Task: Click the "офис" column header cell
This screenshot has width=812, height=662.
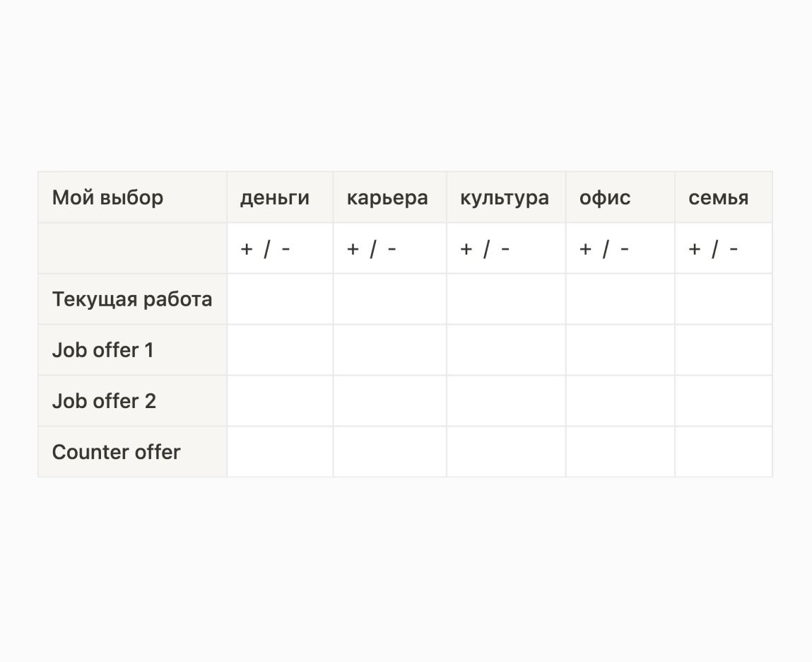Action: click(x=620, y=197)
